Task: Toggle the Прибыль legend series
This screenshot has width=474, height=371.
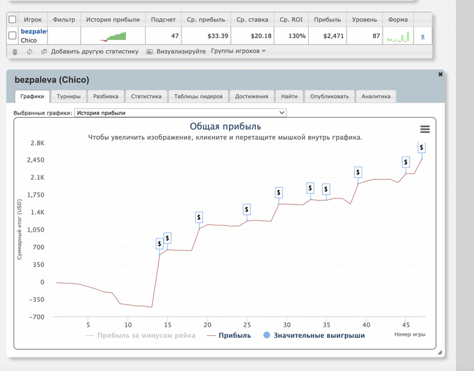Action: pyautogui.click(x=229, y=335)
